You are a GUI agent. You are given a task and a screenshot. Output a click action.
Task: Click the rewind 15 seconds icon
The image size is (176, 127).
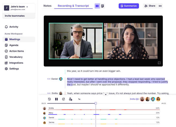pyautogui.click(x=49, y=99)
